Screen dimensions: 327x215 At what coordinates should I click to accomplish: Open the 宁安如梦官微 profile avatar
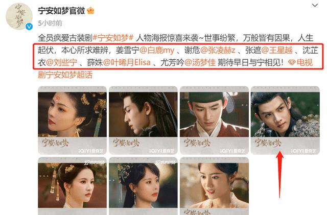click(19, 16)
